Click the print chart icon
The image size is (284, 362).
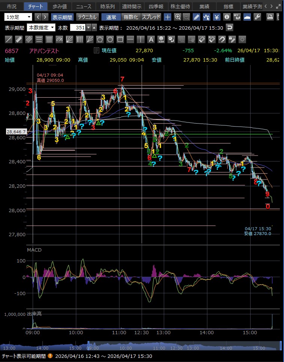point(269,17)
